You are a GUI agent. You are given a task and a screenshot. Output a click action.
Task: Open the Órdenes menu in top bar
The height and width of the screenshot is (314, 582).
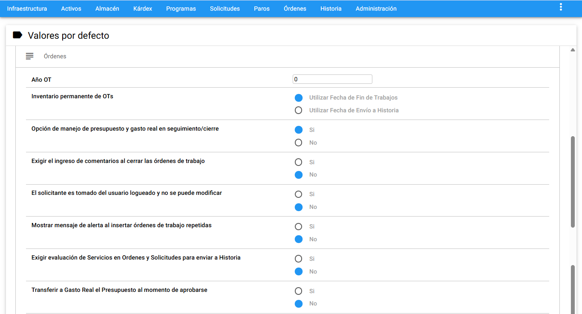pos(295,9)
